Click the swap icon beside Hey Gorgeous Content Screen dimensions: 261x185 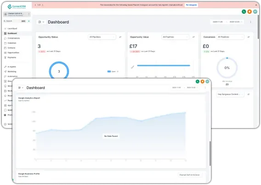249,94
